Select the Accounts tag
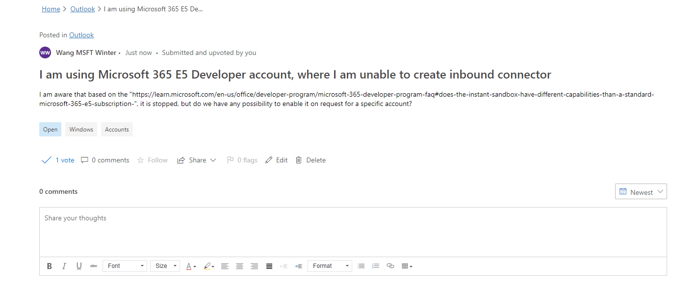The width and height of the screenshot is (698, 290). [x=117, y=130]
